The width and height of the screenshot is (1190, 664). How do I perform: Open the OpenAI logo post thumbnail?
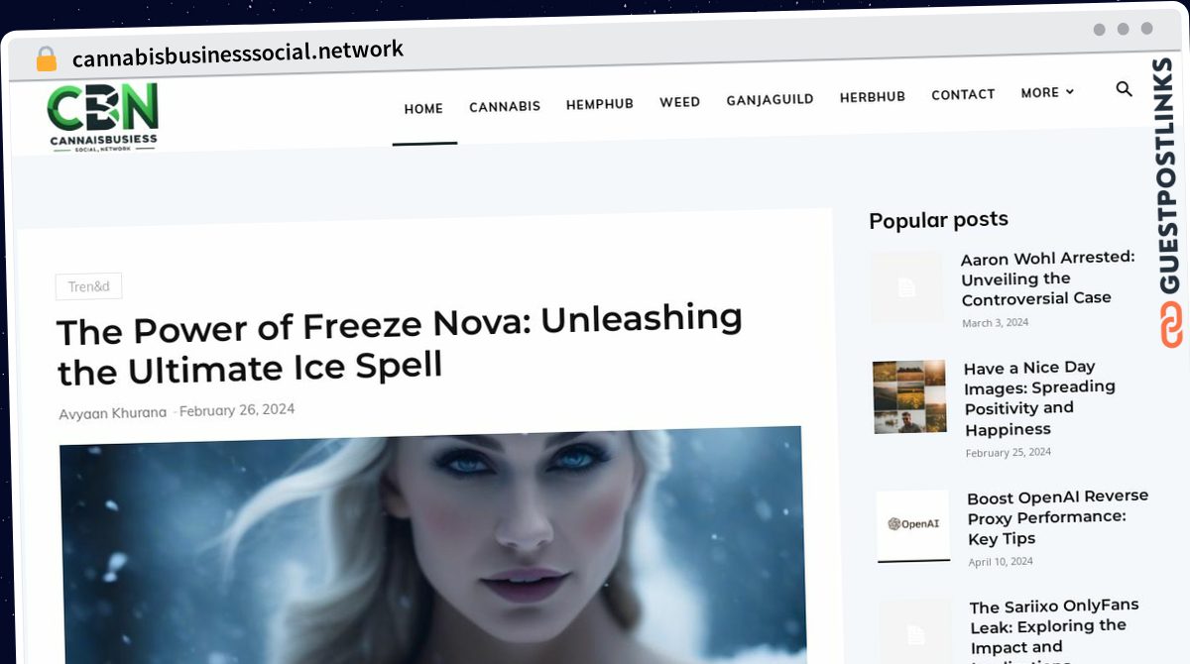[913, 525]
